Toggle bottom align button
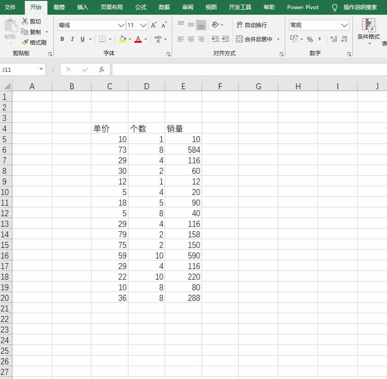The image size is (387, 379). pos(201,25)
